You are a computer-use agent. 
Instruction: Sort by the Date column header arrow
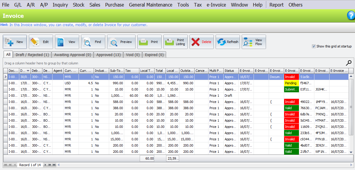28,71
